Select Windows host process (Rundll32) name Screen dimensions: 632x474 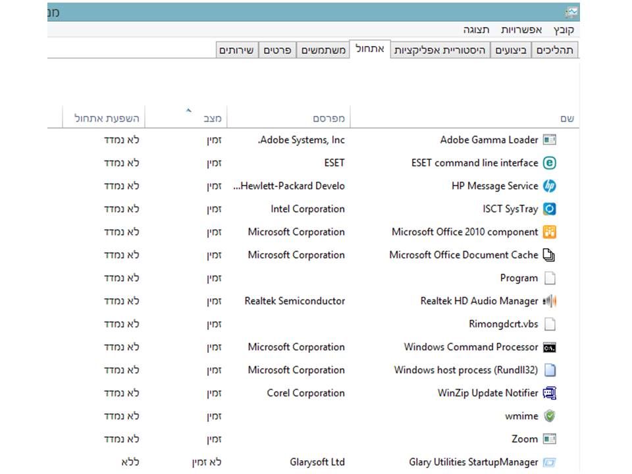(466, 370)
